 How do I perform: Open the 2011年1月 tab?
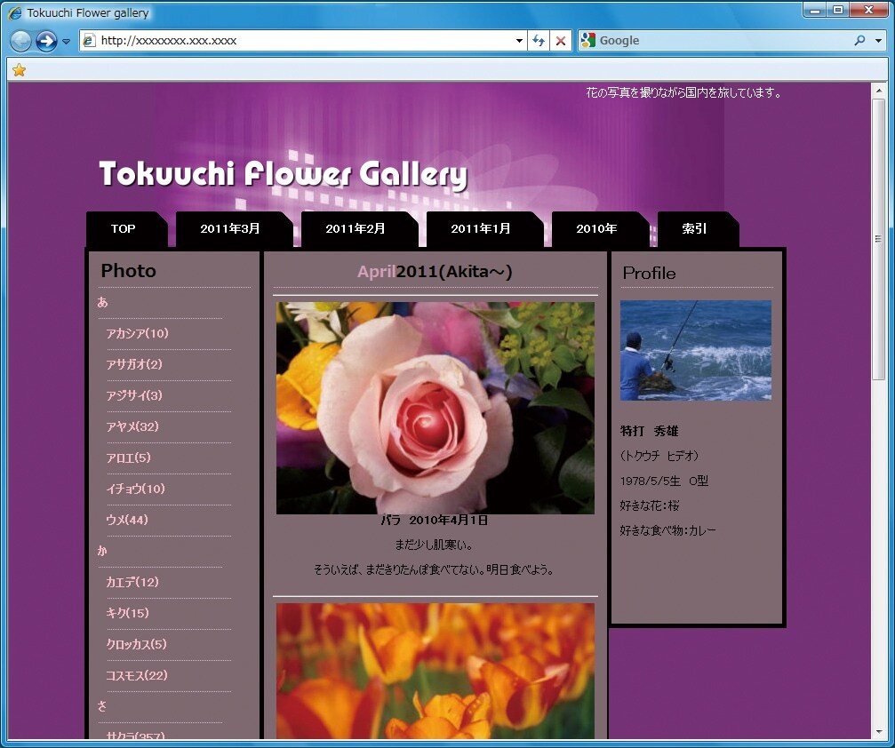coord(484,229)
